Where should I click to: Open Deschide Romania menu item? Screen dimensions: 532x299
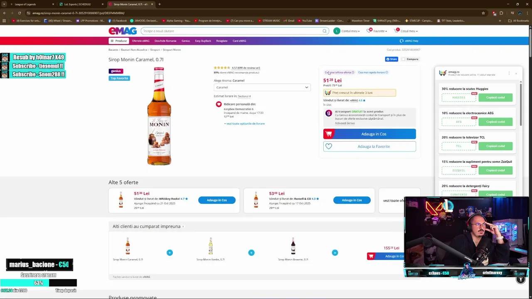click(x=165, y=41)
